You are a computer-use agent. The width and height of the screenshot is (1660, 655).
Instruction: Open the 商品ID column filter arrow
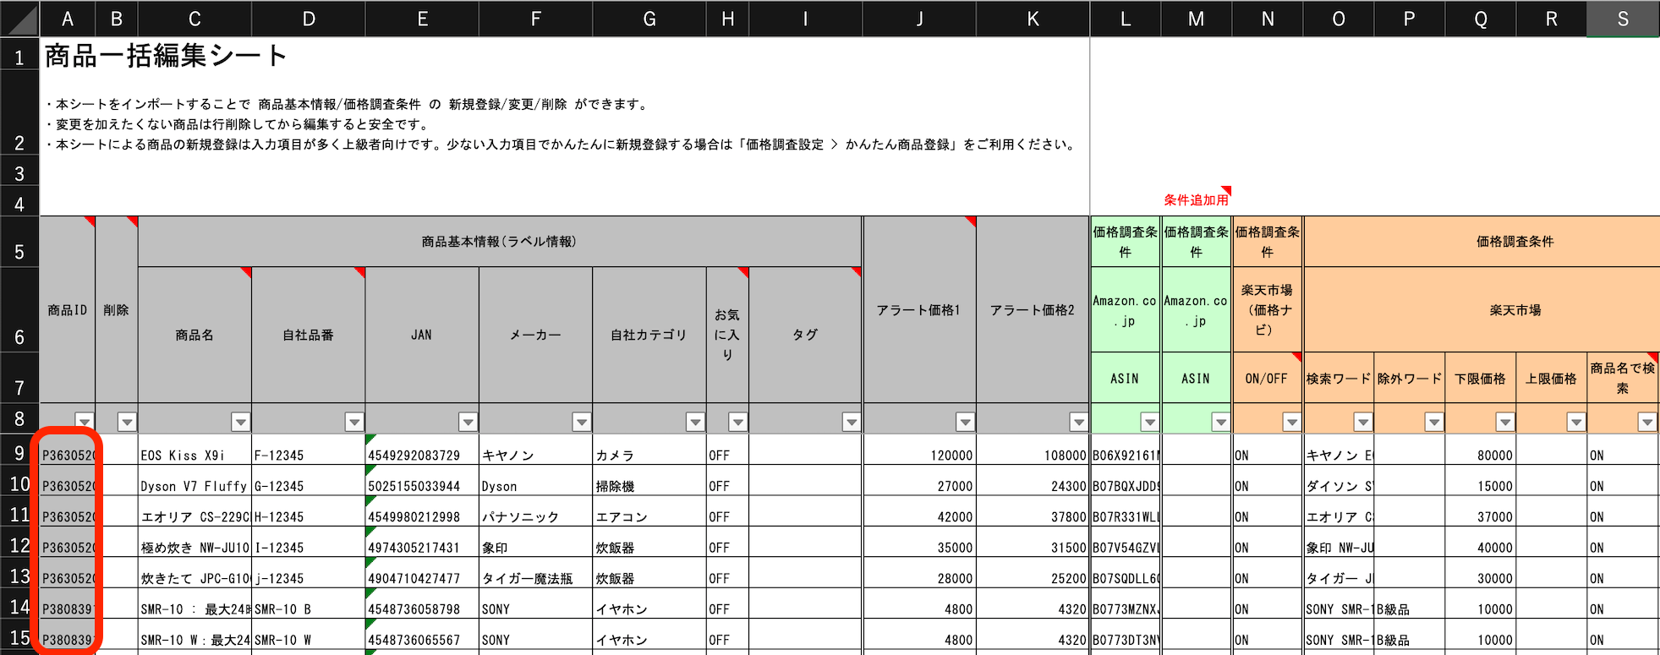tap(84, 421)
